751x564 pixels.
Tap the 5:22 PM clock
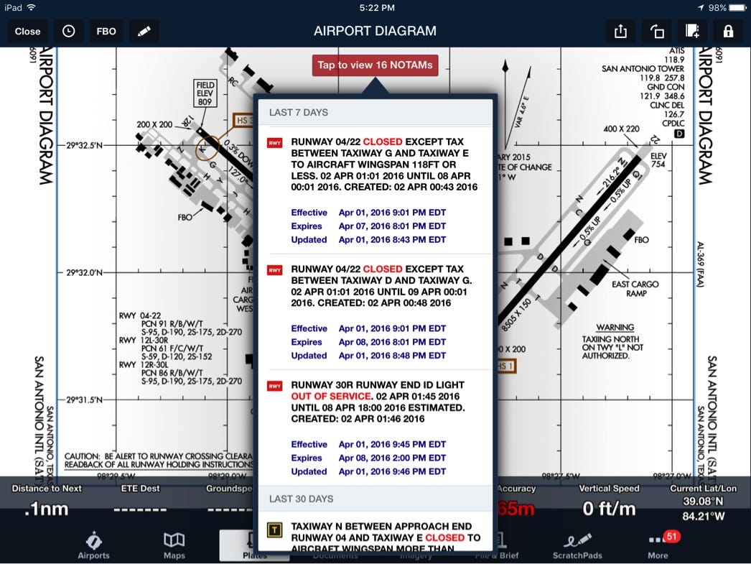pos(377,8)
